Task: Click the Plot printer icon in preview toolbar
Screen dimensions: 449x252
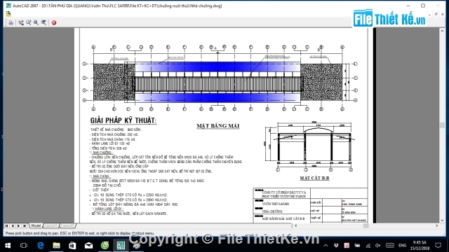Action: click(x=11, y=22)
